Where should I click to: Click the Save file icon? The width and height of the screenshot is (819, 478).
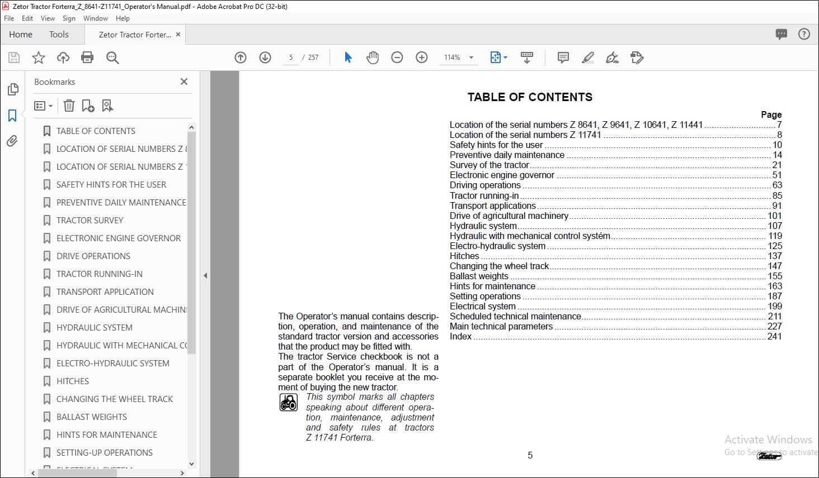pos(14,58)
